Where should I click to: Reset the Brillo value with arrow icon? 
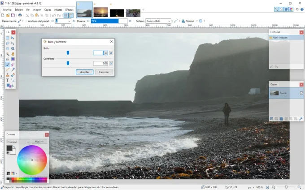click(x=111, y=53)
